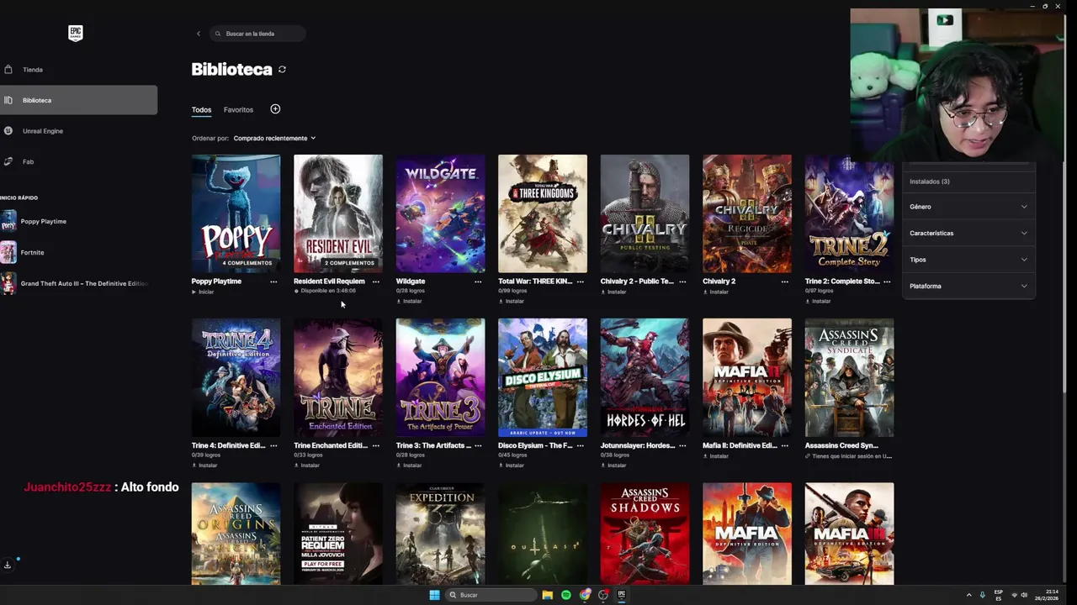Focus the Buscar en la tienda field
Screen dimensions: 1077x605
coord(257,34)
